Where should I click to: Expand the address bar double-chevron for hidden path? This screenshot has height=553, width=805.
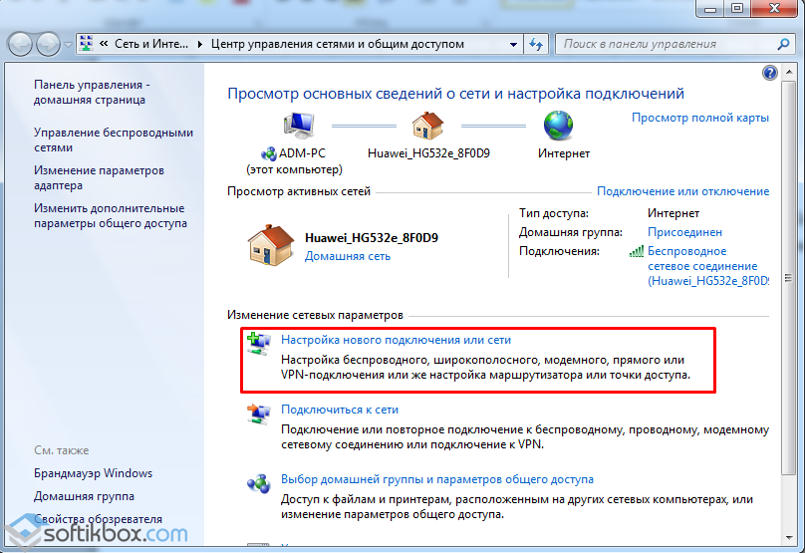(104, 44)
